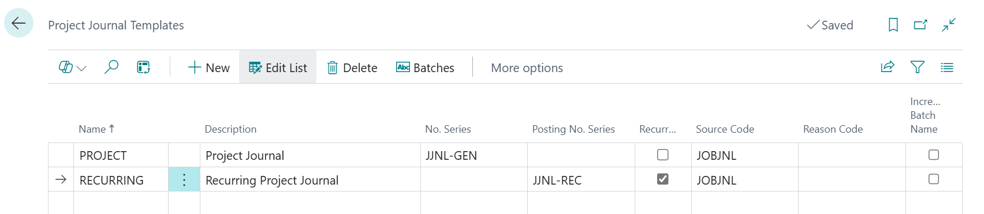Toggle the filter pane icon
984x214 pixels.
pyautogui.click(x=918, y=67)
